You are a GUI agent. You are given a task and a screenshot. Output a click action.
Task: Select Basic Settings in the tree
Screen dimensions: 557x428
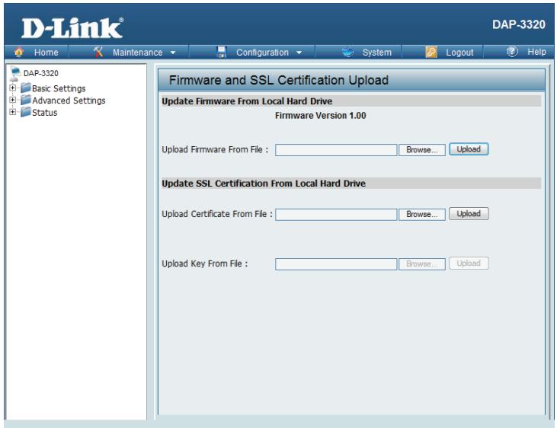coord(59,88)
